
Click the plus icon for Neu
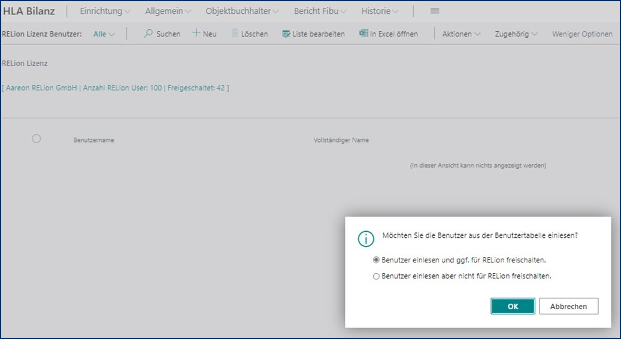click(x=196, y=34)
